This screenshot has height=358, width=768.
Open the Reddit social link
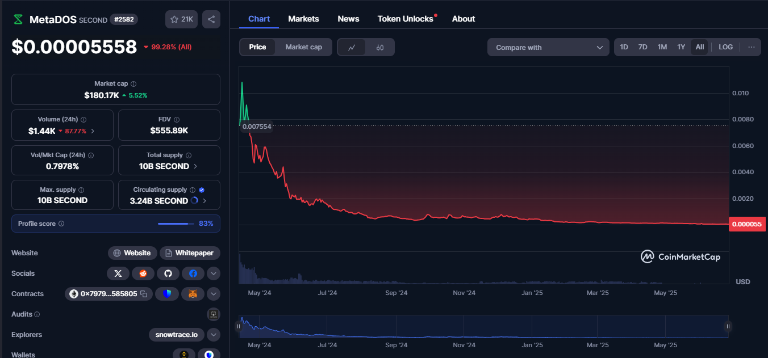tap(143, 273)
